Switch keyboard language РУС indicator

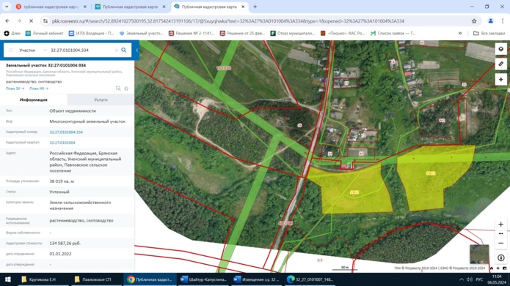(479, 279)
